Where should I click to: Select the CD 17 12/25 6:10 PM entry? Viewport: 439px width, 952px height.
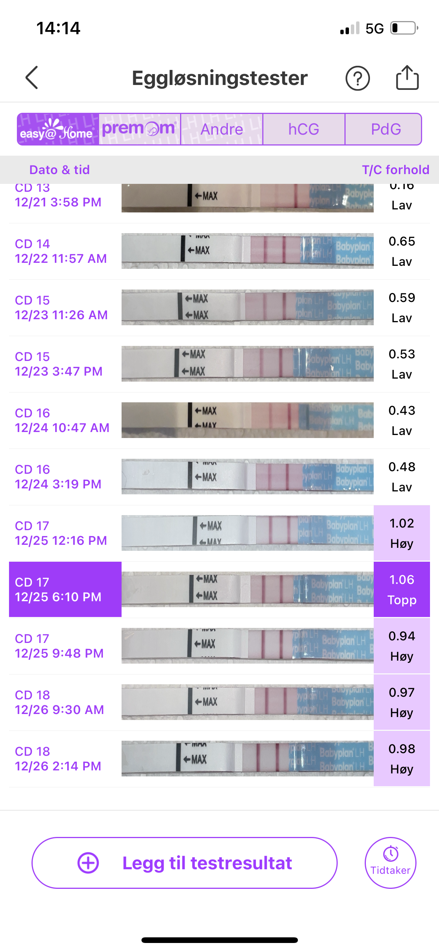pos(65,589)
